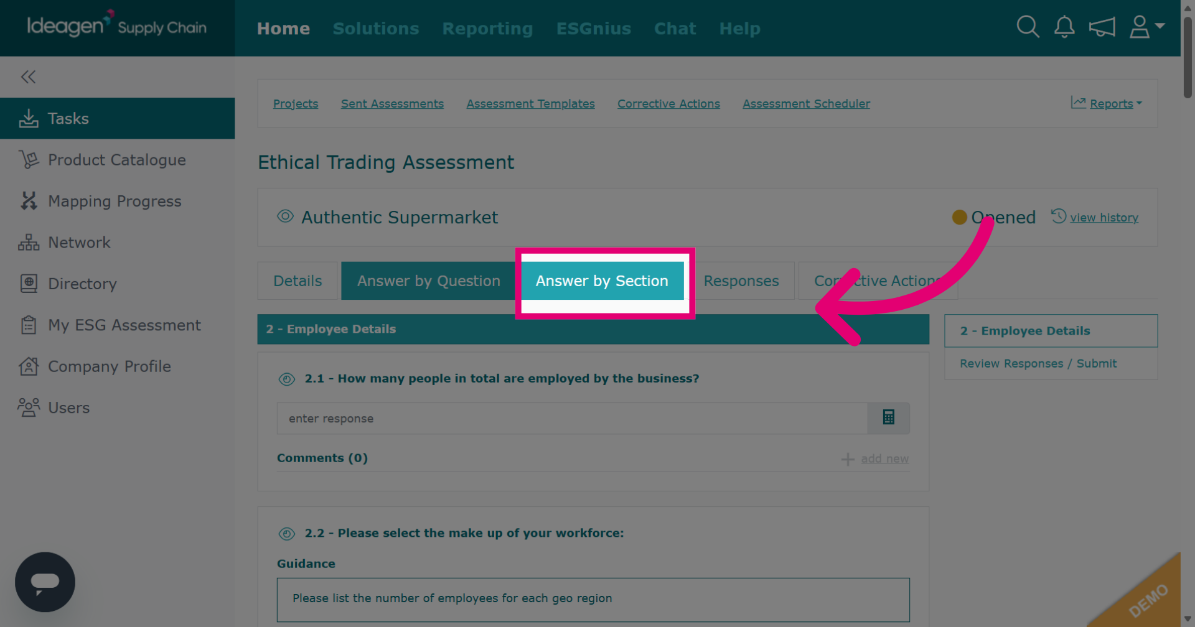The width and height of the screenshot is (1195, 627).
Task: Click the 2 - Employee Details section header
Action: (593, 329)
